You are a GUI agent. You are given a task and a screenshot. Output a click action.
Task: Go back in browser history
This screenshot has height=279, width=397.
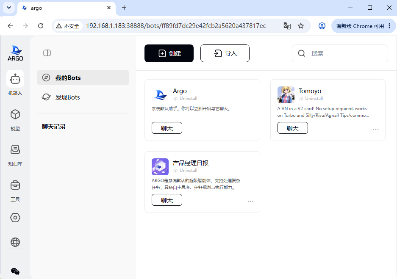click(x=10, y=26)
